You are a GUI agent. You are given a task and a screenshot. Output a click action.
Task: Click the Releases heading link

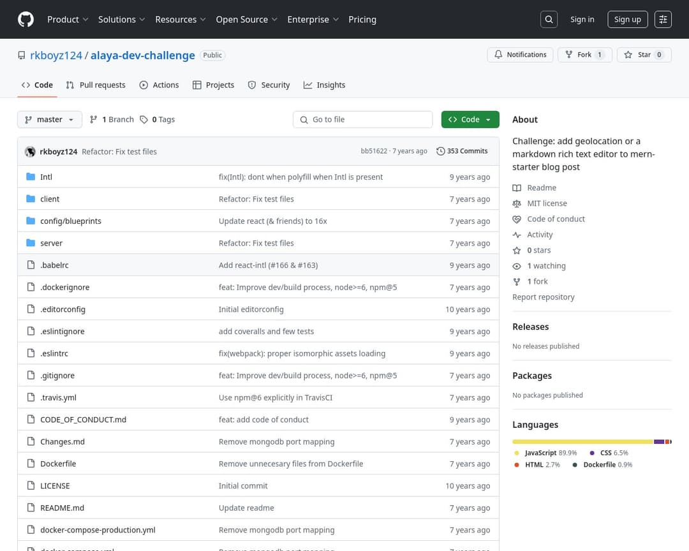click(530, 327)
